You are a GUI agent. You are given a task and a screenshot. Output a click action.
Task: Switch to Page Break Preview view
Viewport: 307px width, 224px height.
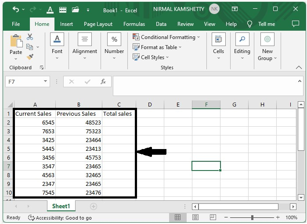click(x=213, y=217)
